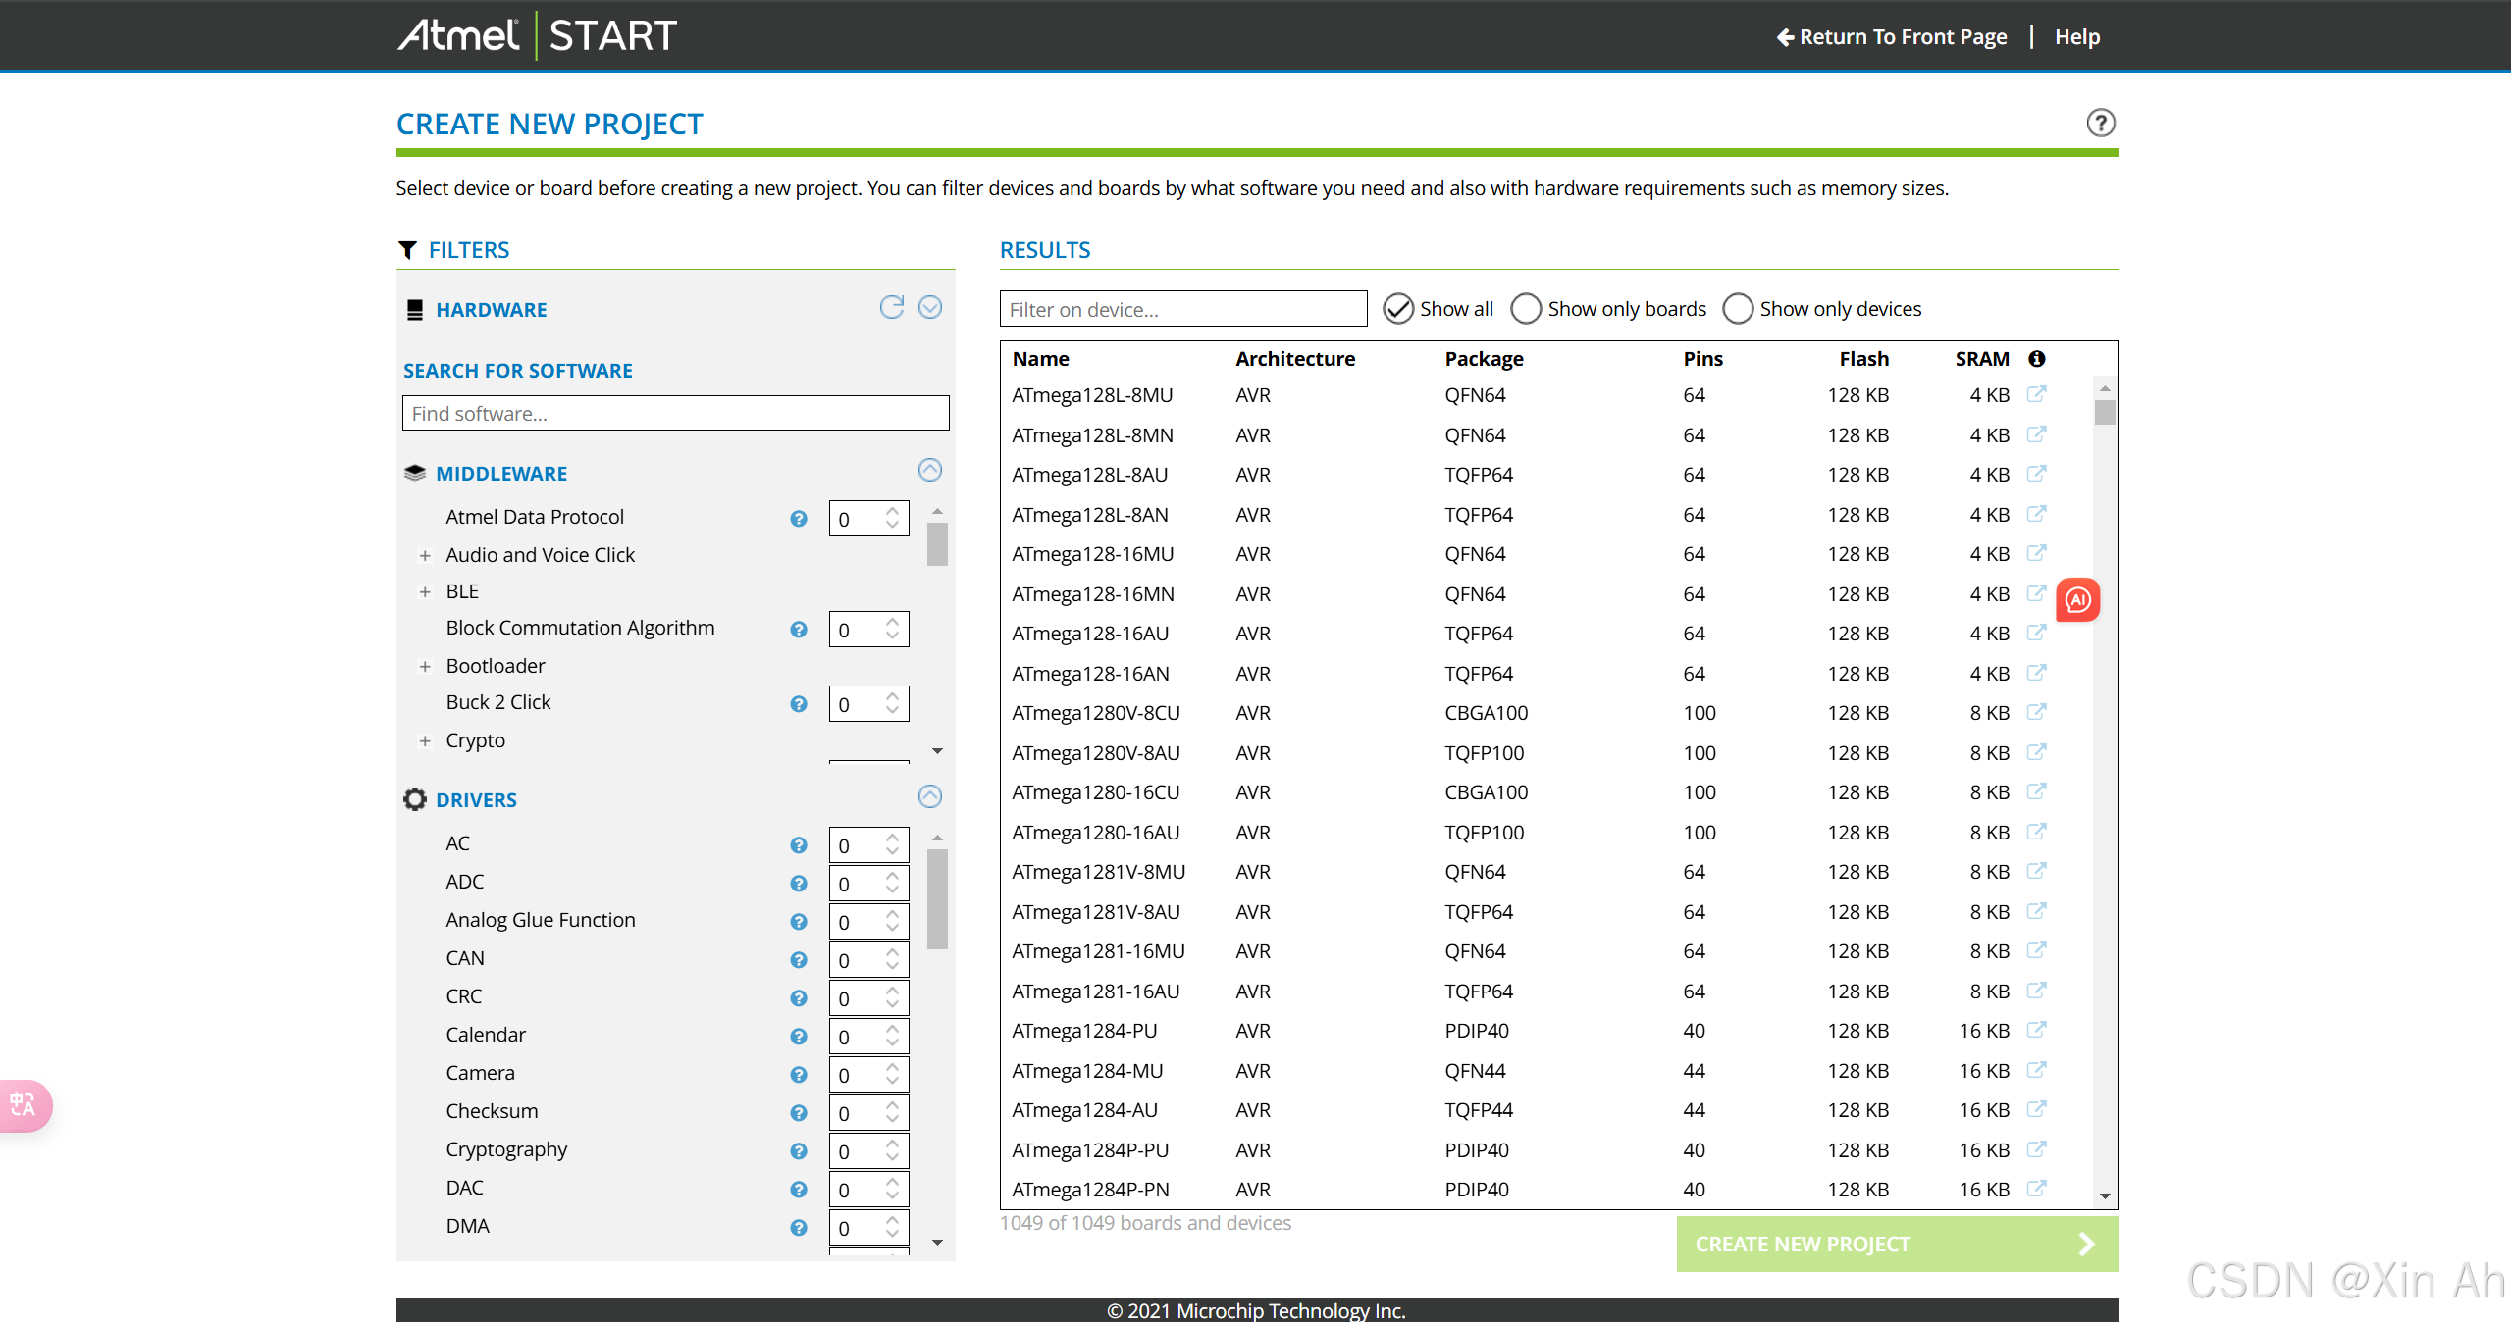Image resolution: width=2511 pixels, height=1322 pixels.
Task: Click help icon beside the CAN driver
Action: point(798,960)
